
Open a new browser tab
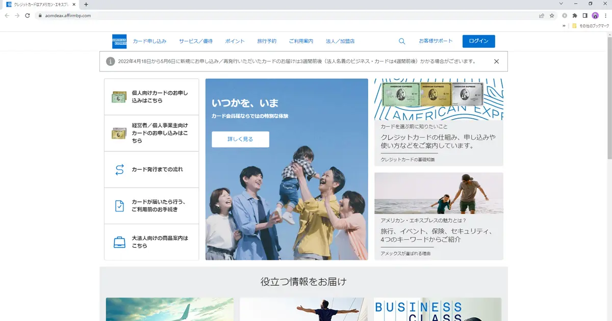coord(86,4)
